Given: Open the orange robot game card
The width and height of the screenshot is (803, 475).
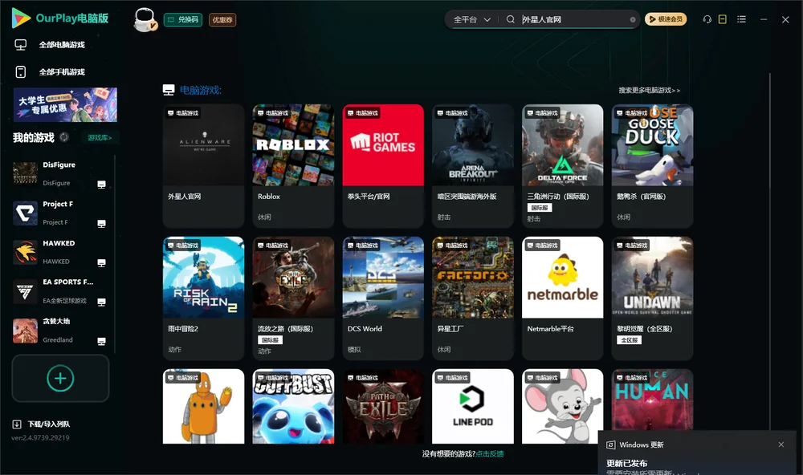Looking at the screenshot, I should (203, 407).
